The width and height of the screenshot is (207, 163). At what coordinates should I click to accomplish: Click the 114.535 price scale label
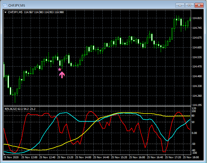coord(197,57)
